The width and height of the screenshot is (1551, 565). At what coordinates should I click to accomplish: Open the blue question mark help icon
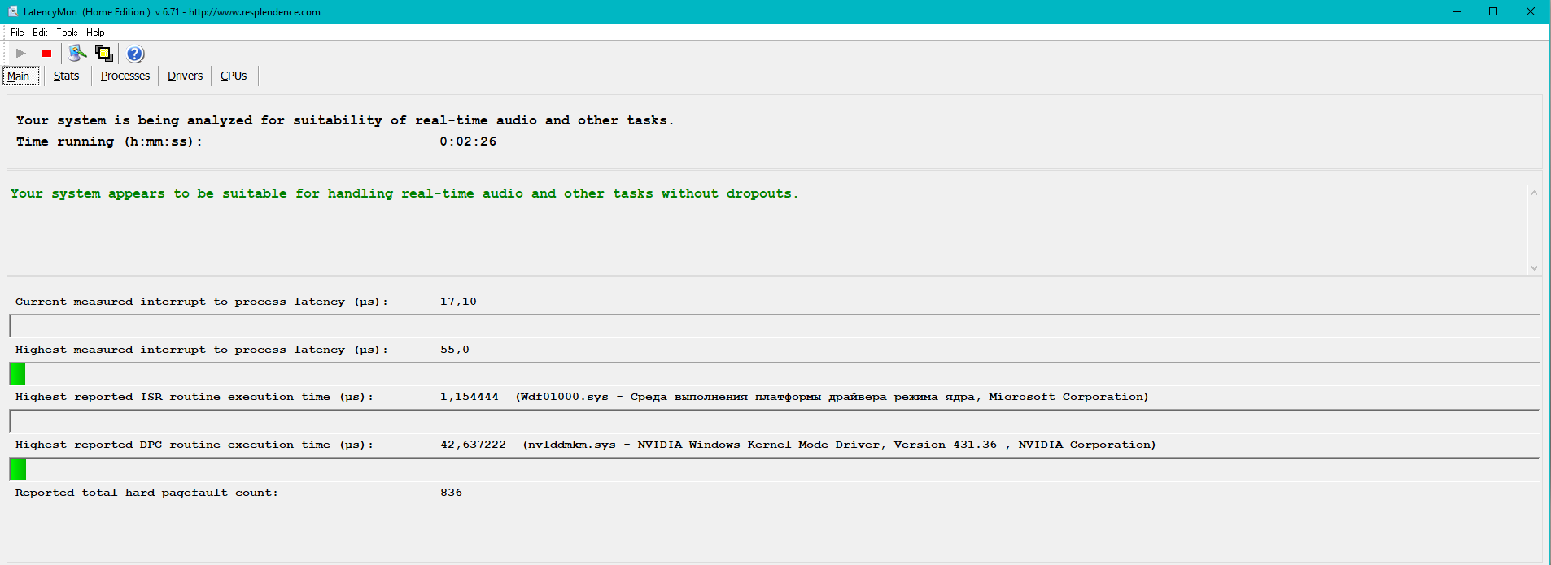pos(135,54)
